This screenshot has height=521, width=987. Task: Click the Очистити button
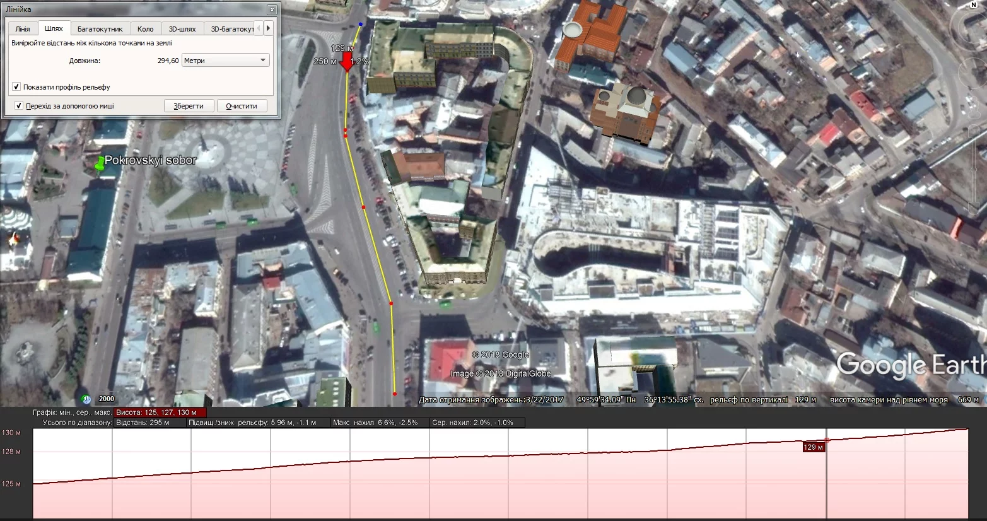tap(242, 106)
